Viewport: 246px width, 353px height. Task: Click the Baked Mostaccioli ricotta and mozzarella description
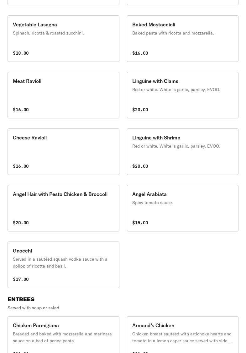(173, 33)
